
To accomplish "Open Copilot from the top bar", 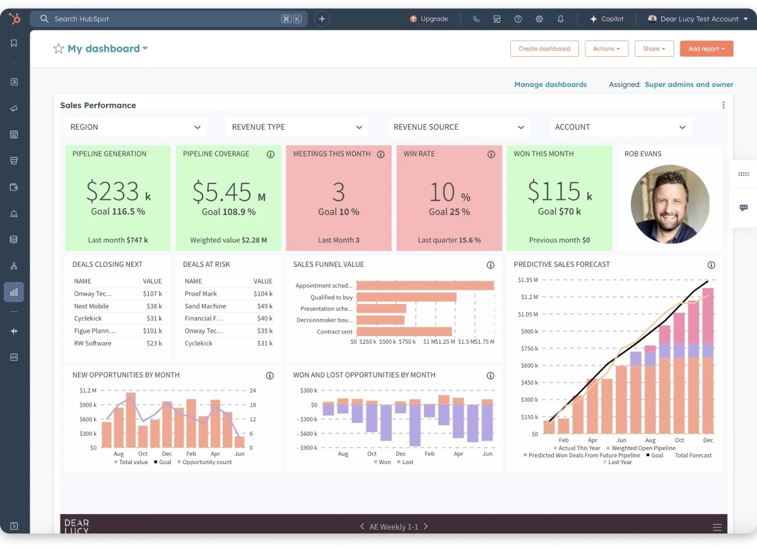I will point(607,19).
